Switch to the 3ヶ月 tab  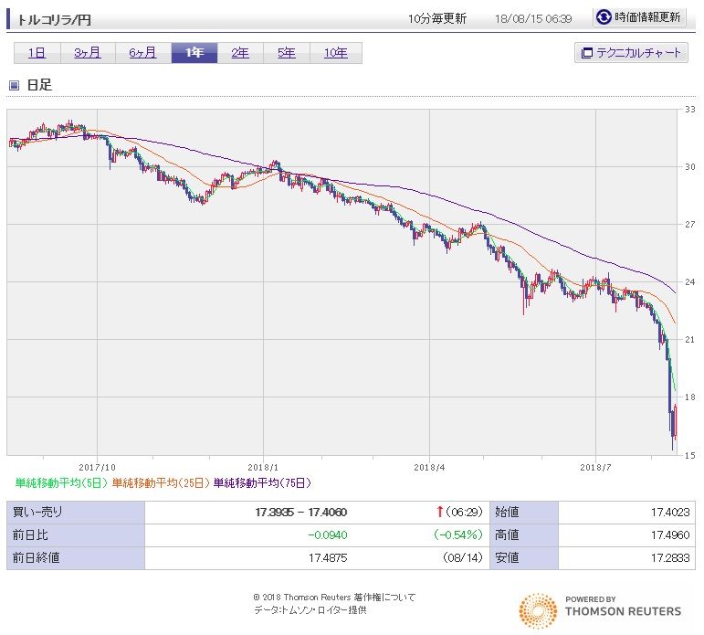pos(87,53)
